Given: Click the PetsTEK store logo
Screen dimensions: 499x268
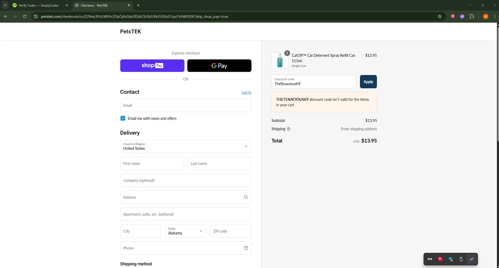Looking at the screenshot, I should 130,32.
